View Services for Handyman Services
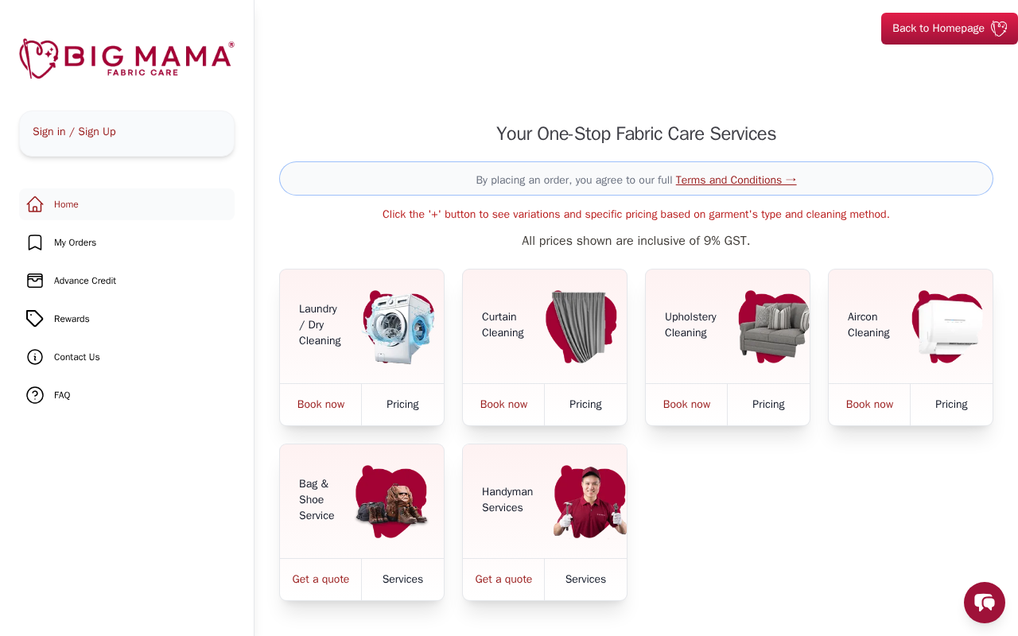The width and height of the screenshot is (1018, 636). coord(585,579)
